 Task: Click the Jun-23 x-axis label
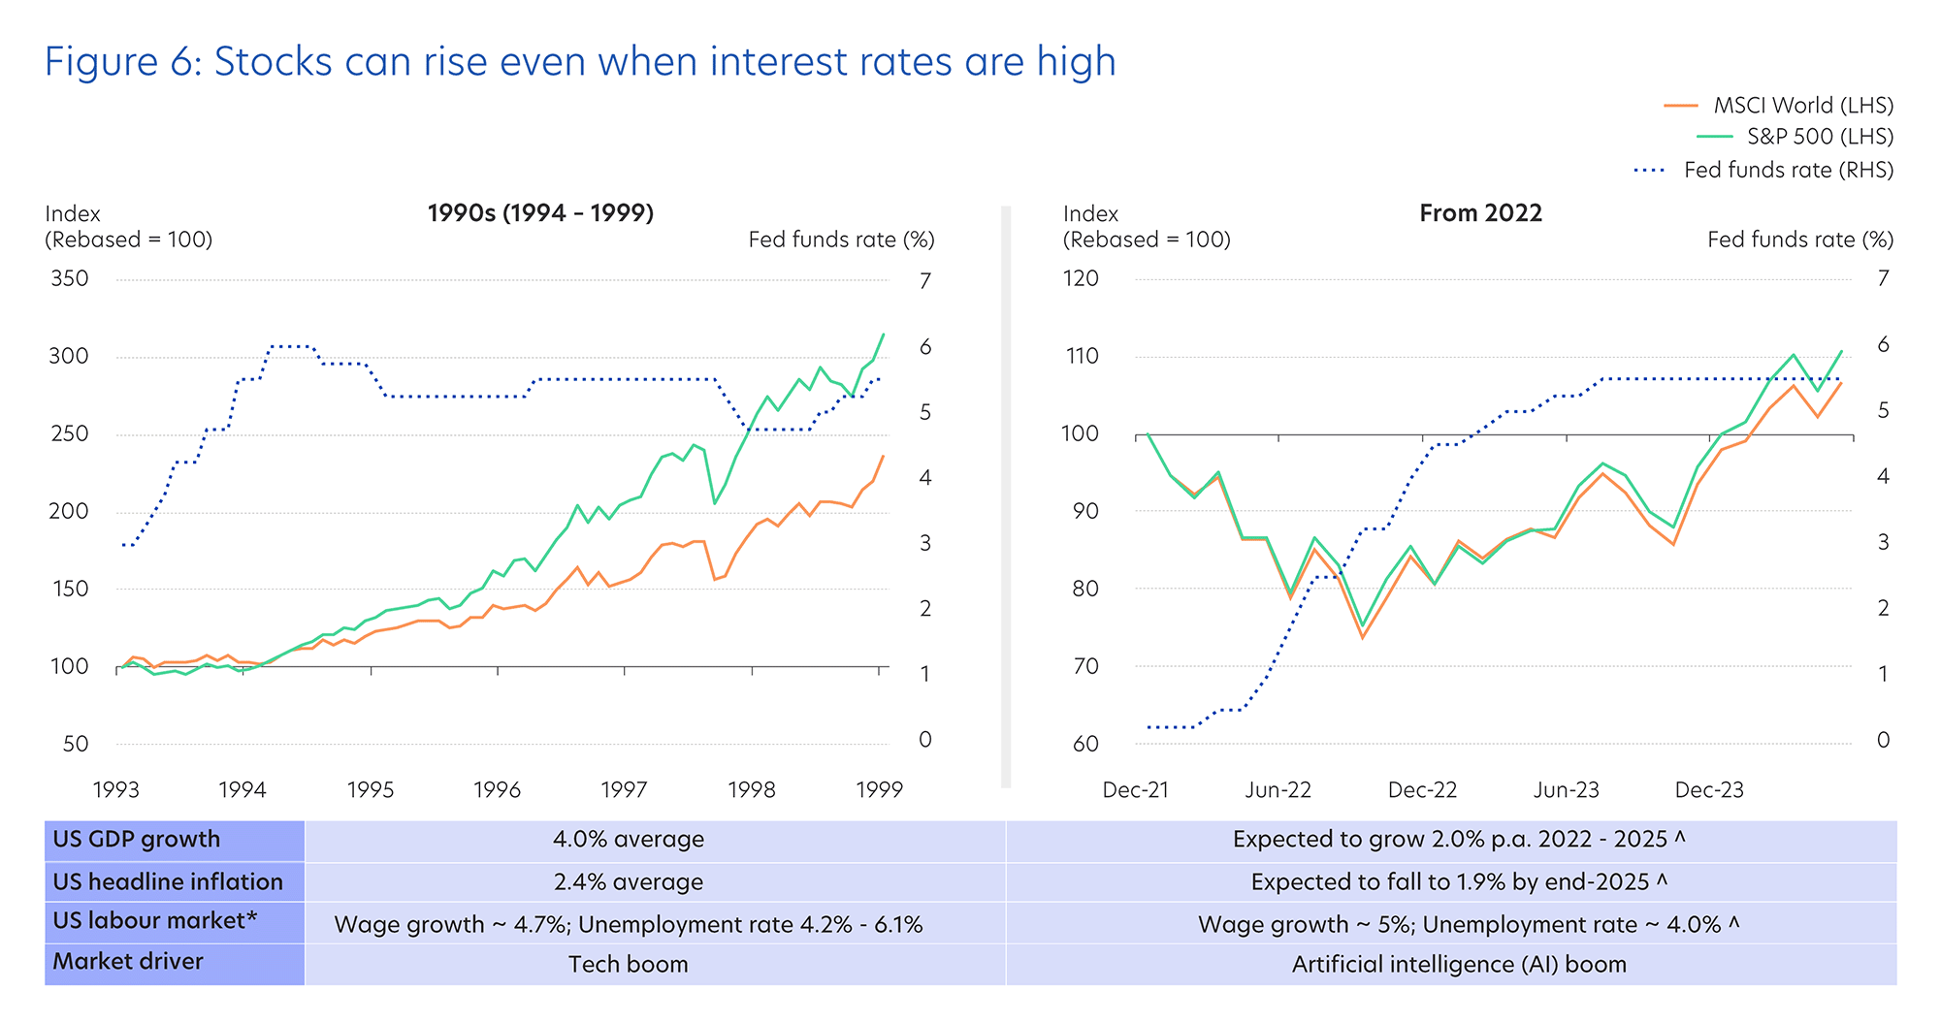(x=1566, y=790)
